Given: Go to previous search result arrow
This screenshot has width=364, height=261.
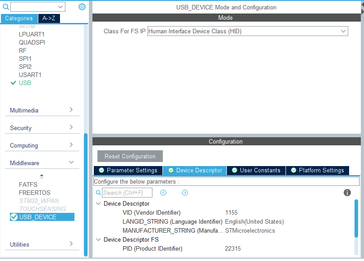Looking at the screenshot, I should (163, 193).
